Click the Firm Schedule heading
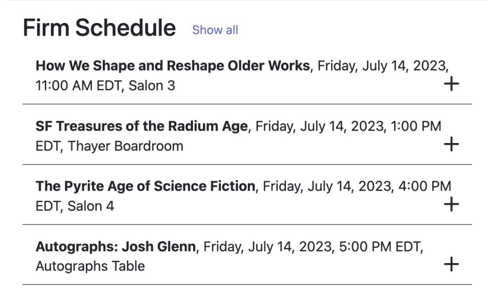The image size is (488, 304). click(x=99, y=28)
